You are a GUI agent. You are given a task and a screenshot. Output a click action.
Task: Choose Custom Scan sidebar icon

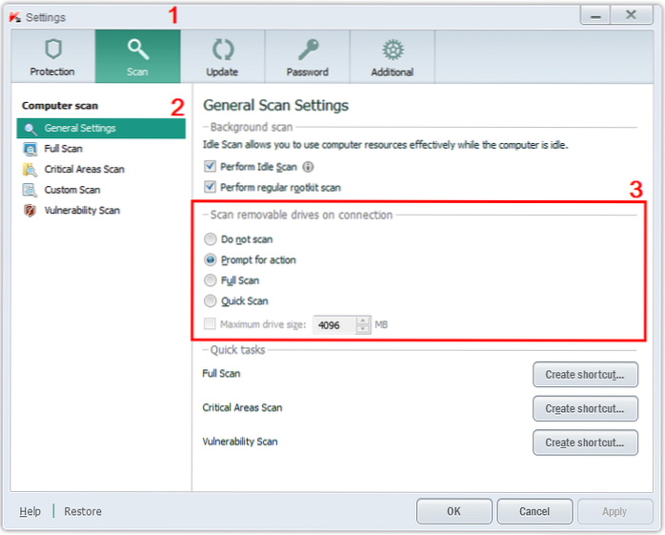tap(30, 190)
